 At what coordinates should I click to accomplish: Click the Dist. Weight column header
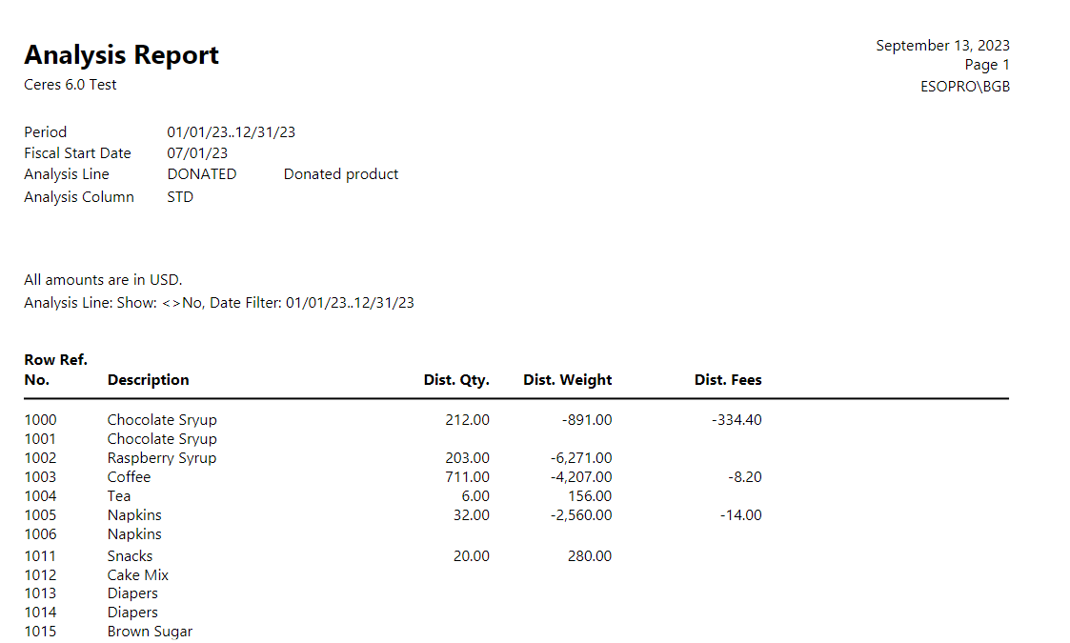coord(567,380)
